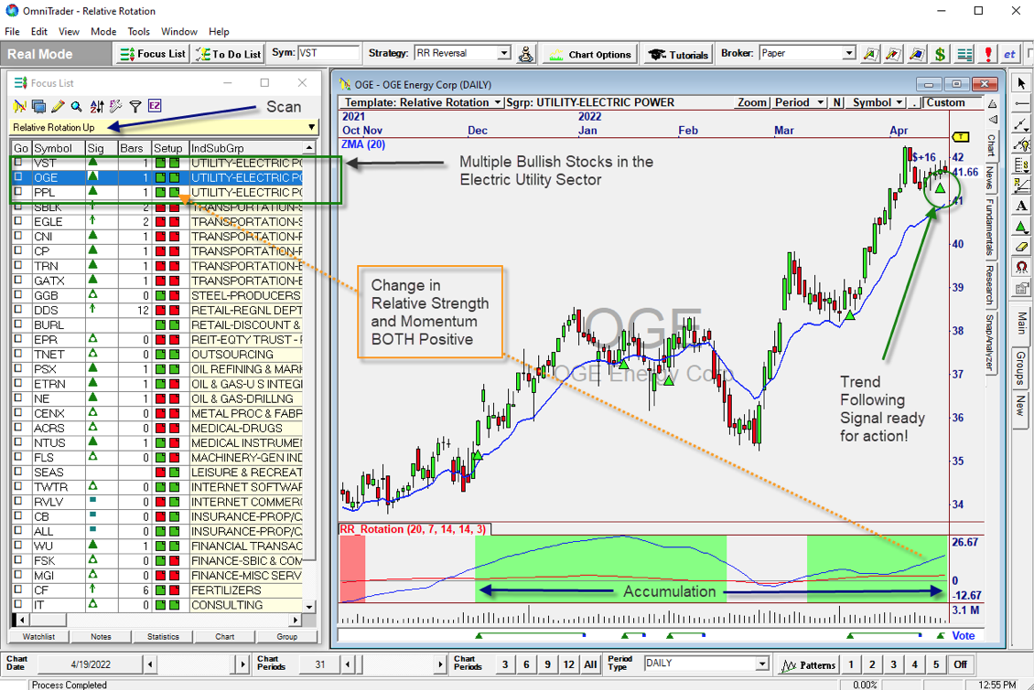The height and width of the screenshot is (690, 1034).
Task: Click the magnifying glass search icon
Action: 77,106
